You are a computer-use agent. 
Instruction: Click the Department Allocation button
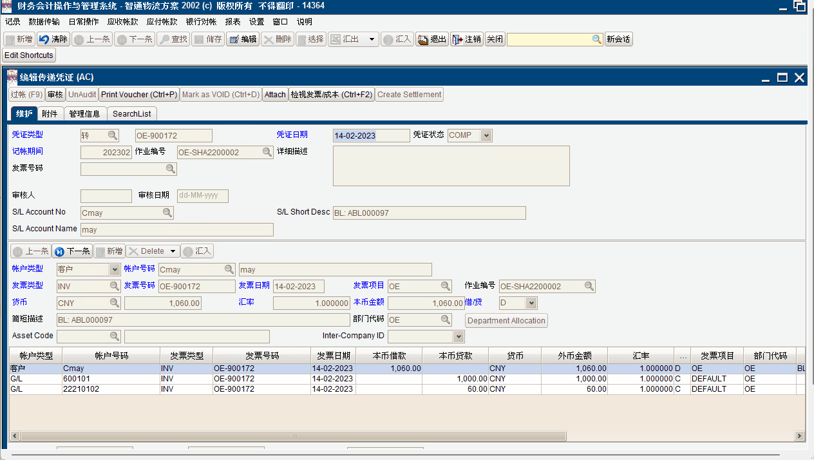coord(506,321)
